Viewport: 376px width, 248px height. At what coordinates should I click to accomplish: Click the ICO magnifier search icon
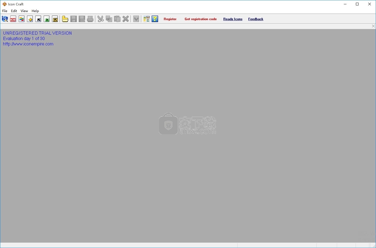point(5,19)
